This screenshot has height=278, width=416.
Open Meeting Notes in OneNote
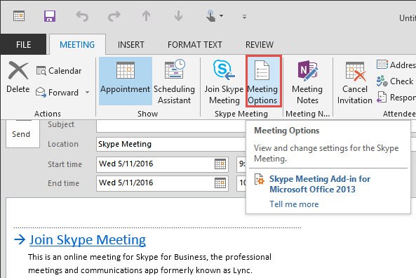point(307,81)
